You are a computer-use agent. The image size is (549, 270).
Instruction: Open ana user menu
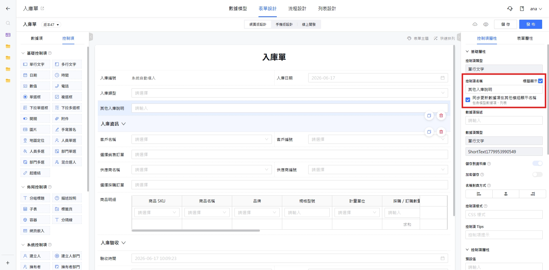(x=536, y=9)
